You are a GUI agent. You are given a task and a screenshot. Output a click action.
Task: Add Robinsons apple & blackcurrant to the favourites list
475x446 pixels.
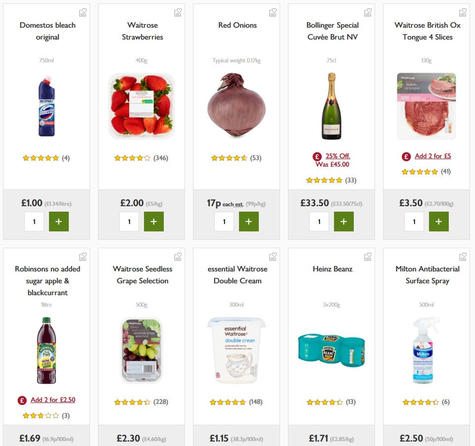pos(83,257)
